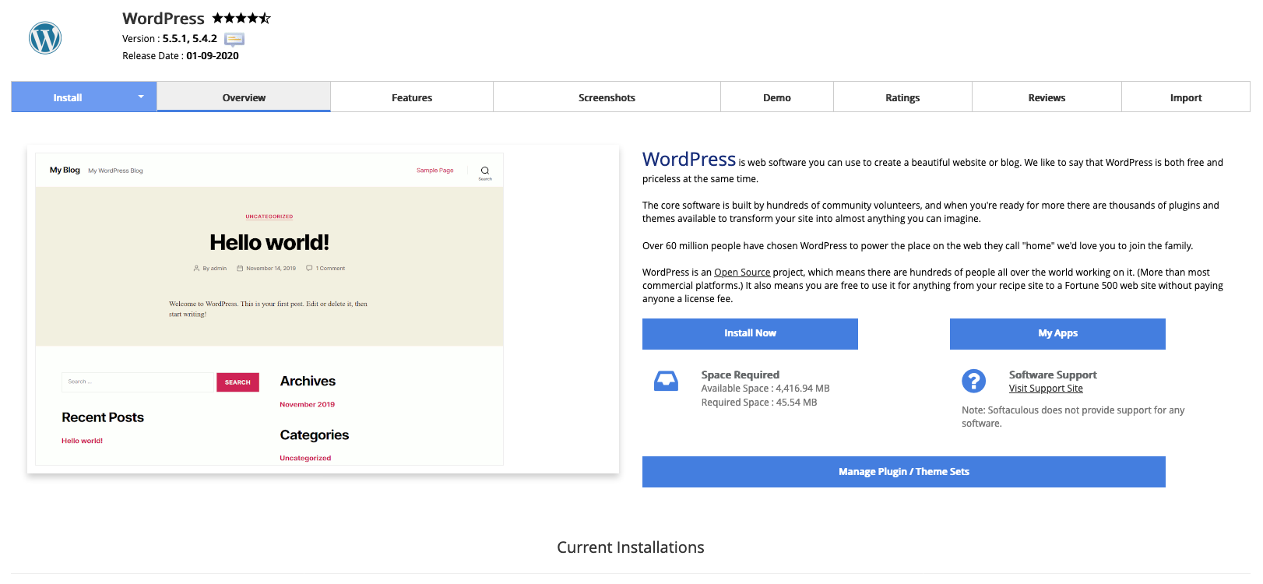1263x584 pixels.
Task: Click the search input field in preview
Action: pyautogui.click(x=137, y=382)
